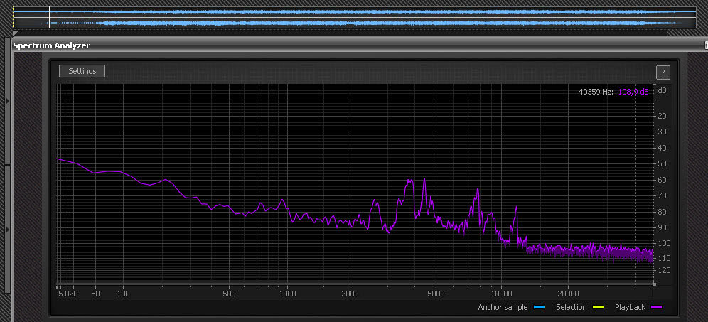Click the 70 label on the dB axis
708x322 pixels.
(662, 196)
